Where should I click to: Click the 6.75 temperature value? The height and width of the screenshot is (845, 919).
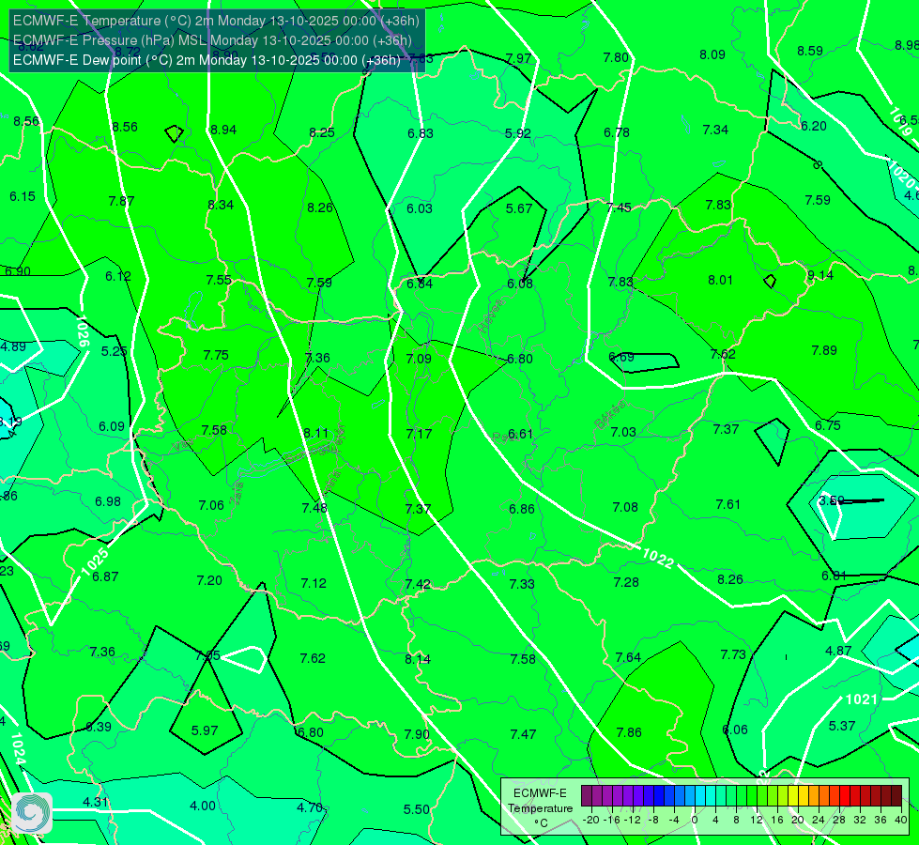pyautogui.click(x=828, y=425)
